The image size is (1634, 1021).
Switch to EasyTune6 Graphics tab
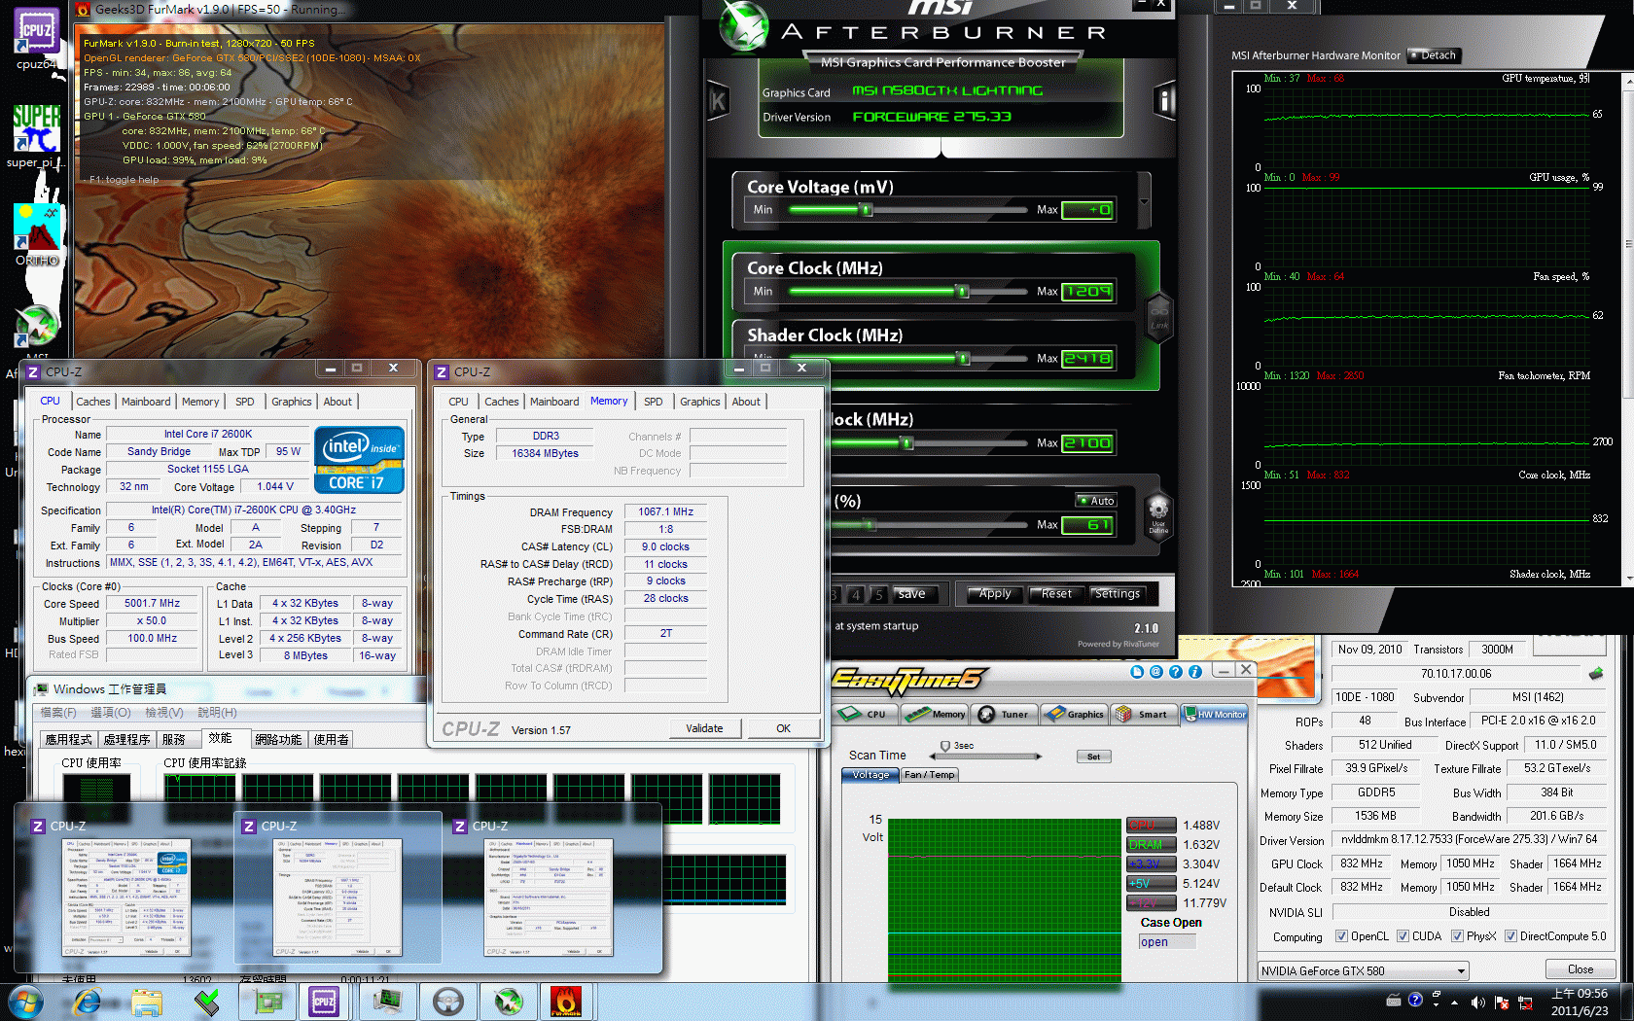tap(1074, 714)
